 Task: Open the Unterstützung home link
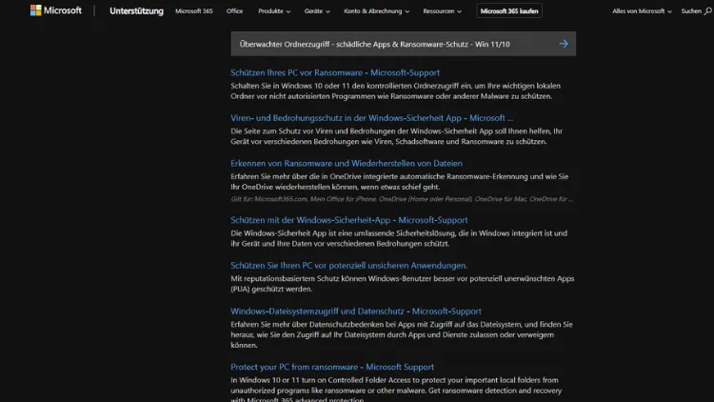[x=136, y=10]
